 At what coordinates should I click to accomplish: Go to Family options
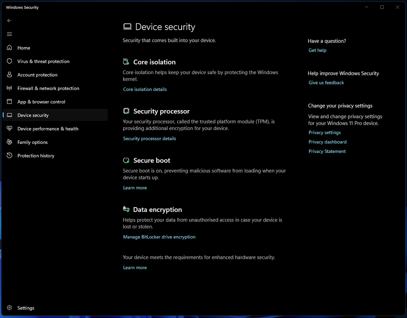point(55,142)
